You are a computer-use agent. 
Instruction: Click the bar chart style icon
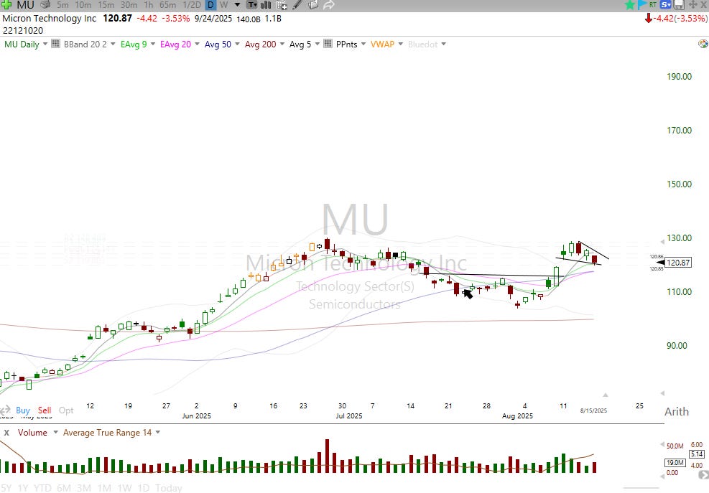[266, 5]
